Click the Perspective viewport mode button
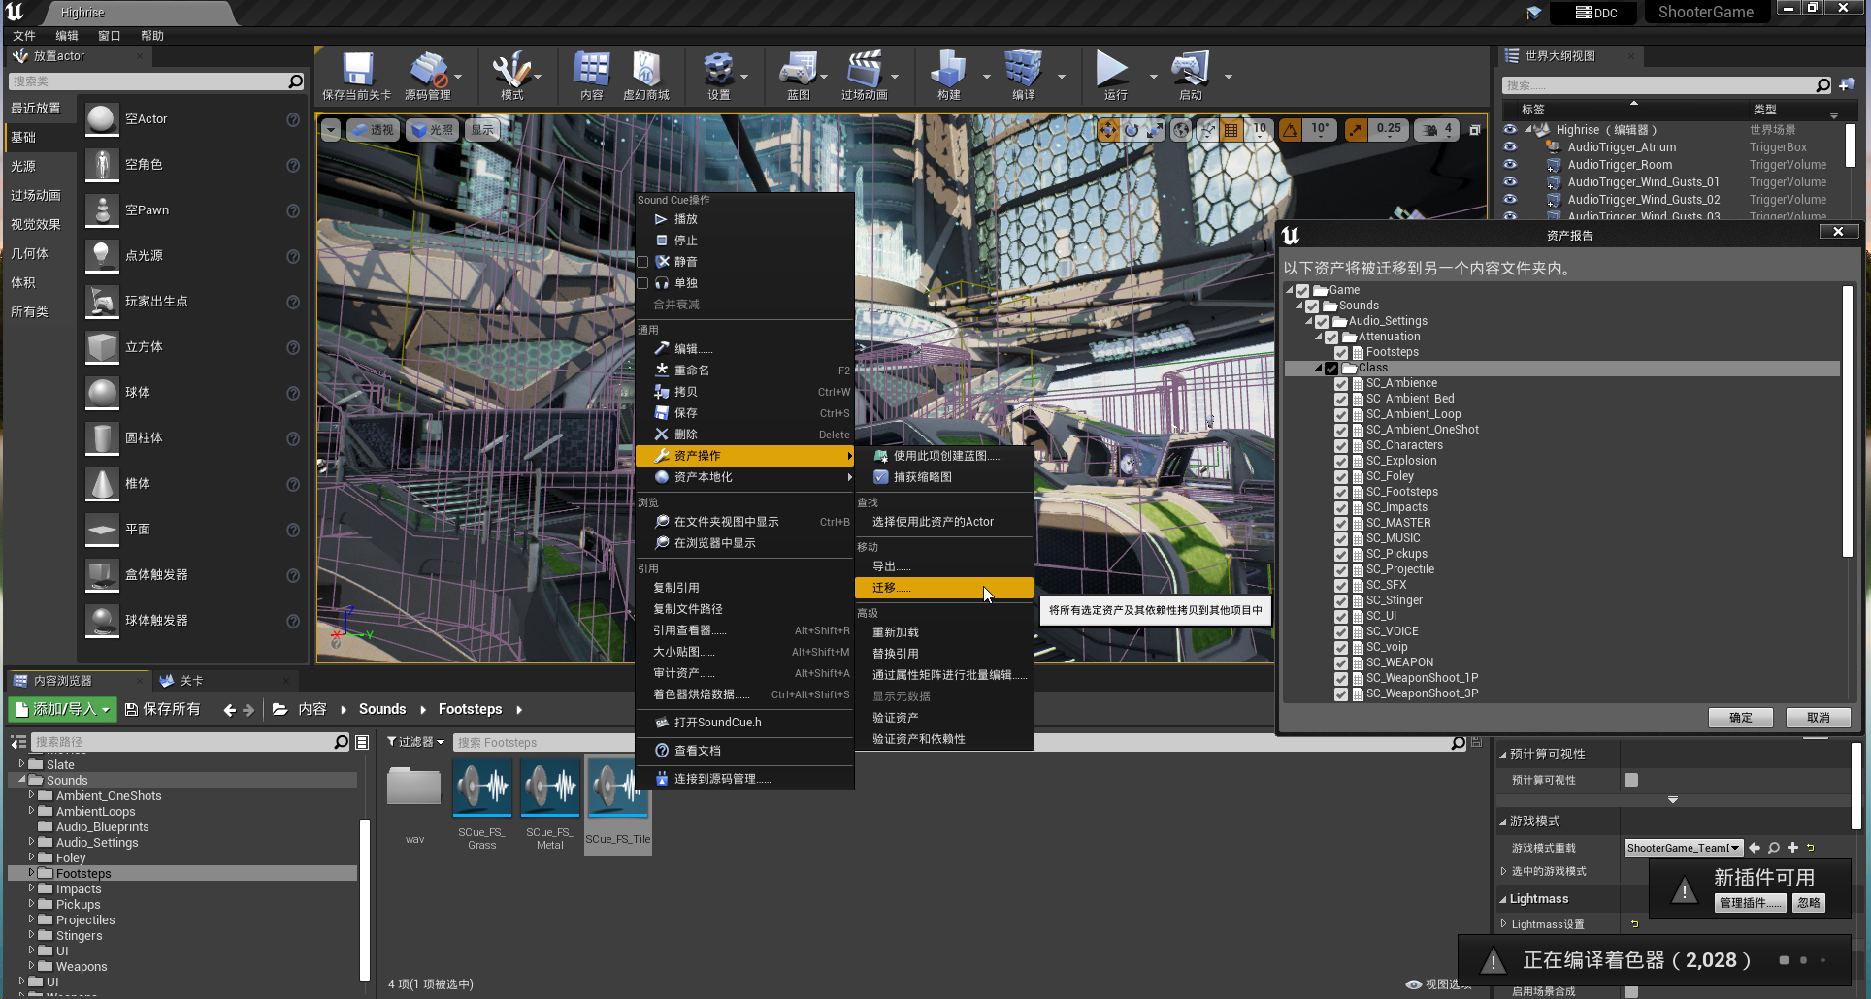This screenshot has width=1871, height=999. click(x=373, y=130)
